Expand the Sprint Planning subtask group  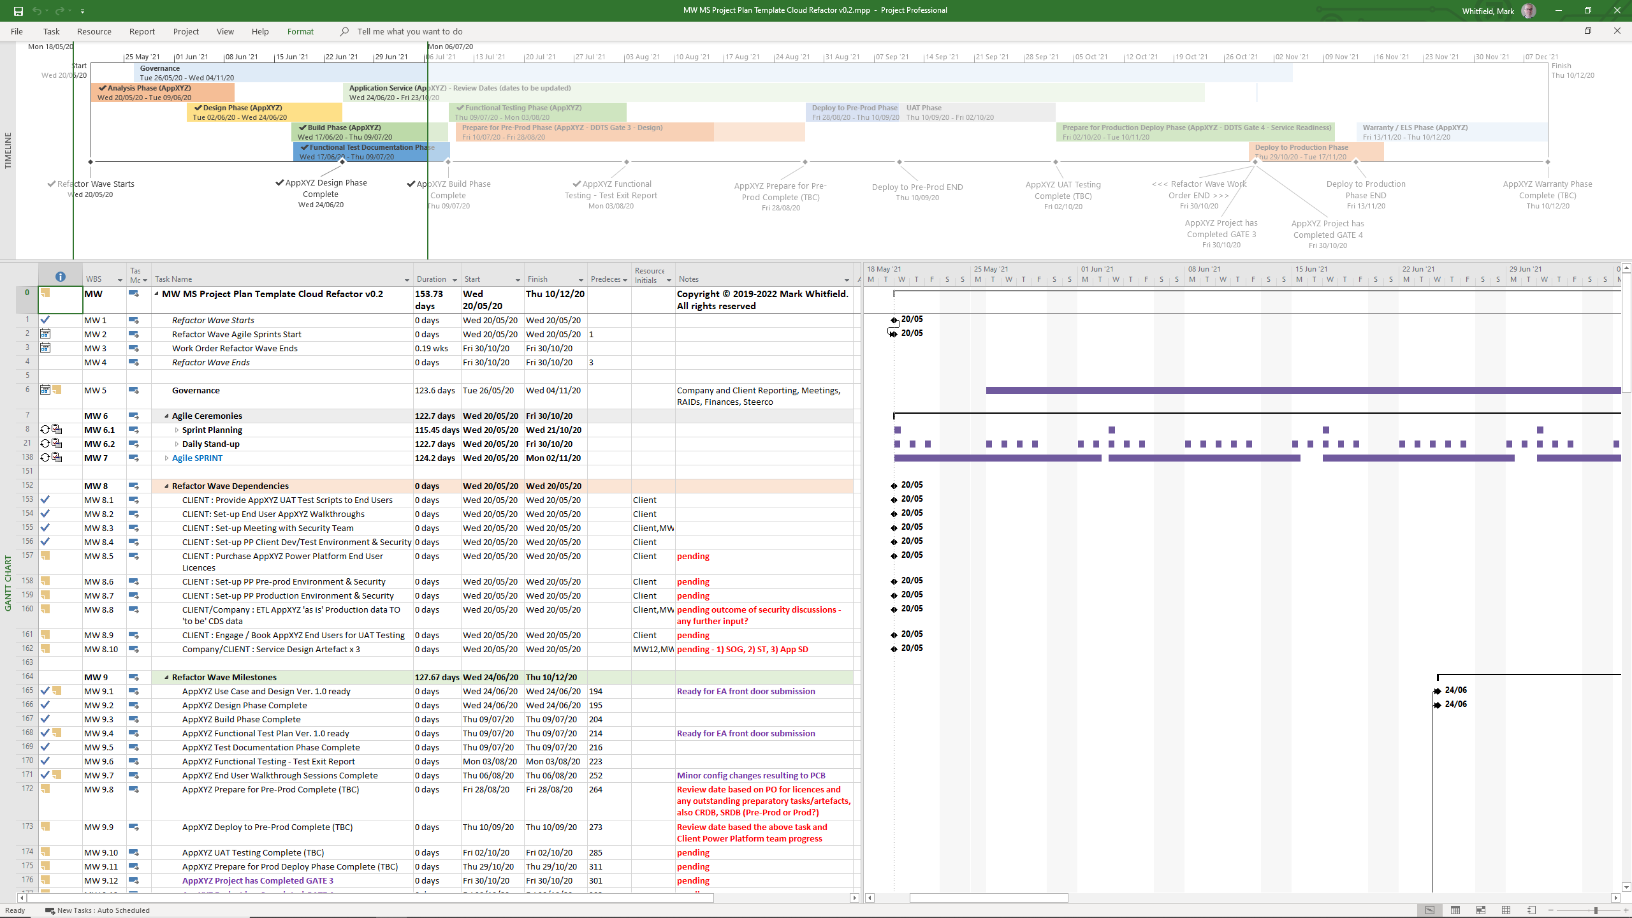click(x=177, y=430)
